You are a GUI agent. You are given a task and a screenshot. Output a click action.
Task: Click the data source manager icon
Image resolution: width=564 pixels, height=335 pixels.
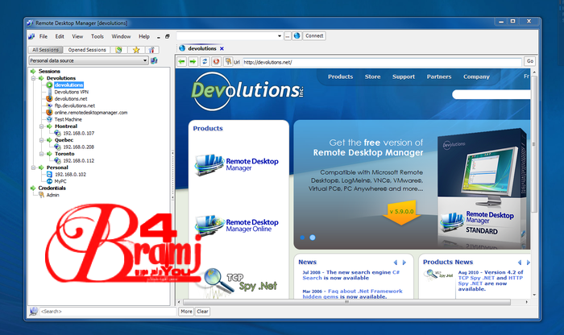(x=154, y=60)
